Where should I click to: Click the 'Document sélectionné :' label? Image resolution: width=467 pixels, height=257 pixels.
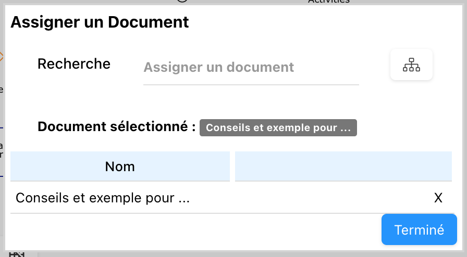pyautogui.click(x=116, y=127)
